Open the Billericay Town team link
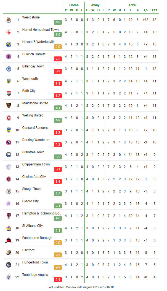This screenshot has width=167, height=291. pos(33,66)
